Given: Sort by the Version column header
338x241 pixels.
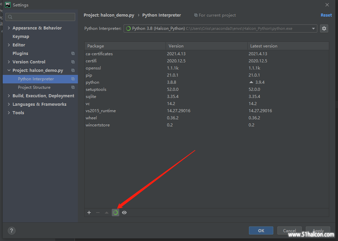Looking at the screenshot, I should (207, 46).
